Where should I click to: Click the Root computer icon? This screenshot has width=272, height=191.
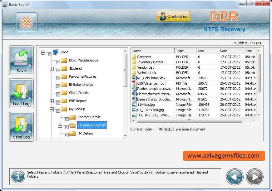[56, 52]
